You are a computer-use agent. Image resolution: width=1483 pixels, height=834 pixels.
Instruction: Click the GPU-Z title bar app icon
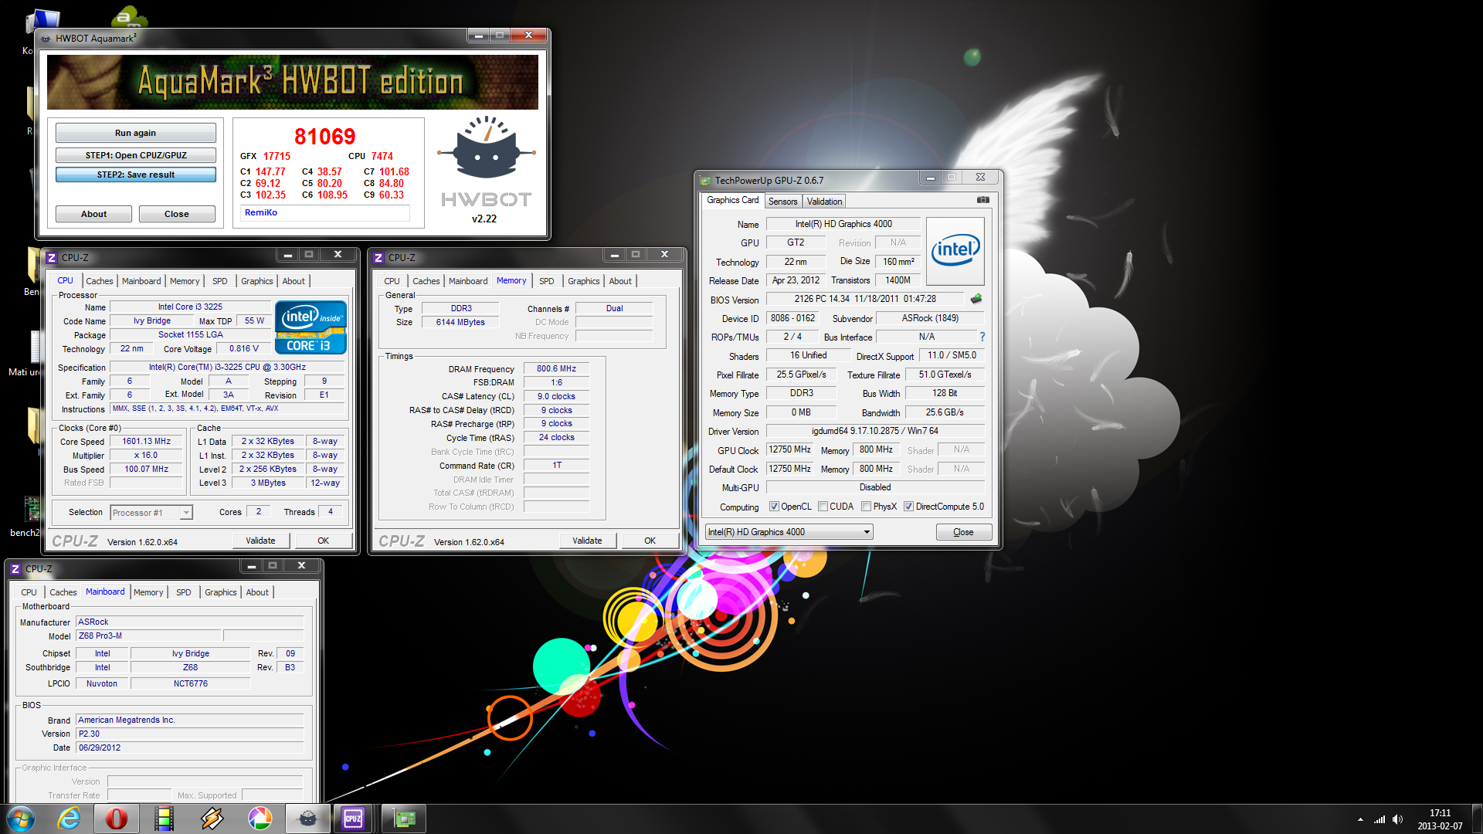point(705,181)
